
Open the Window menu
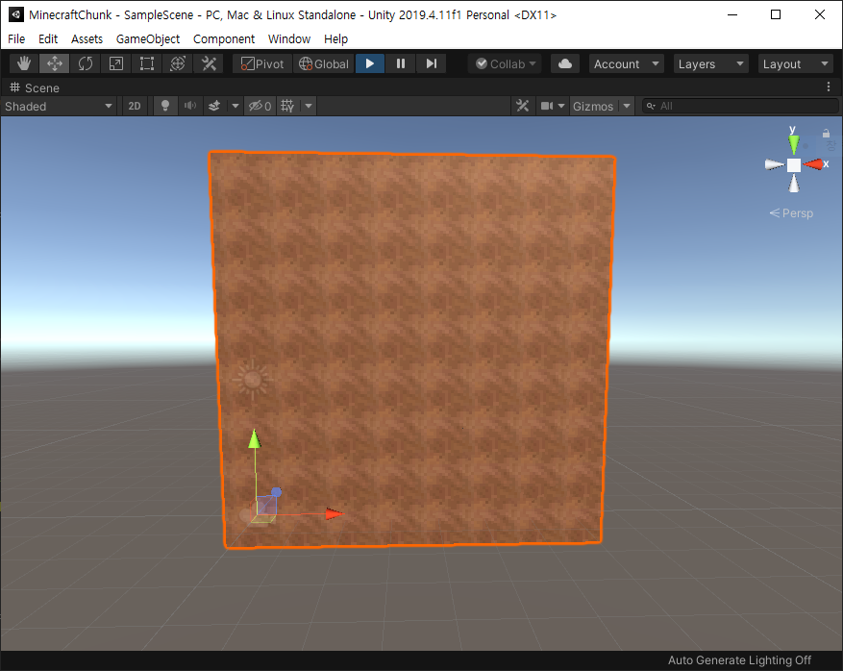coord(289,38)
